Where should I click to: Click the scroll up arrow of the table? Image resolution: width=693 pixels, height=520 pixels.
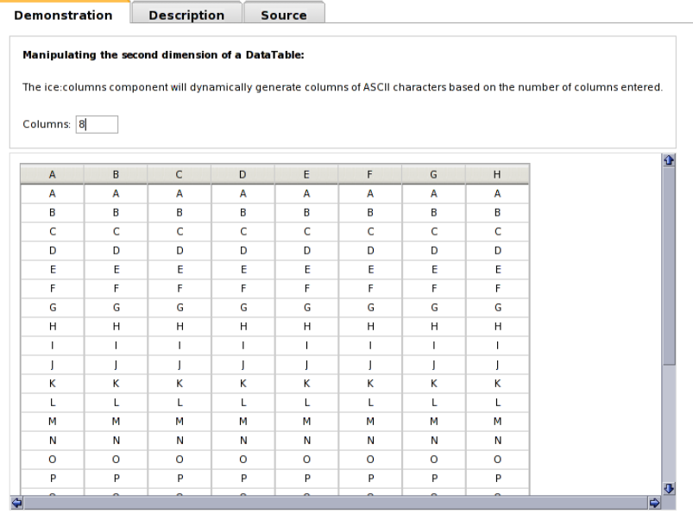[669, 160]
